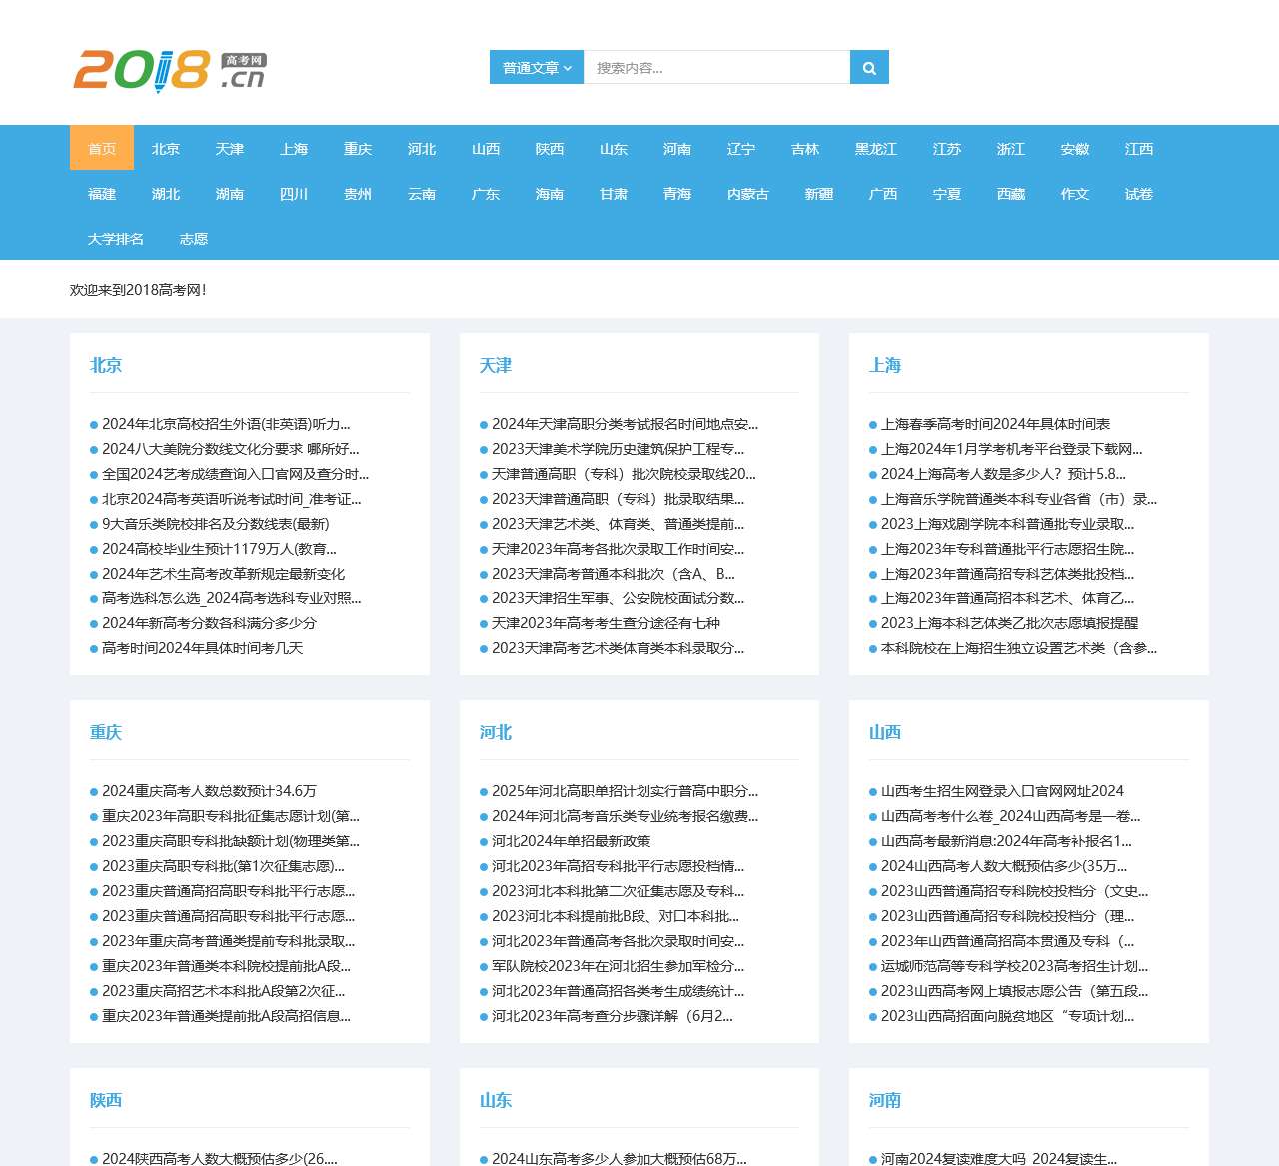
Task: Click the 北京 section heading link
Action: click(107, 366)
